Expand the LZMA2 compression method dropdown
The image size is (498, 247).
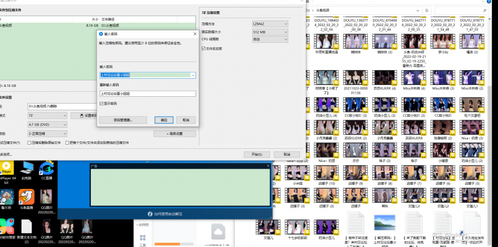click(x=270, y=24)
